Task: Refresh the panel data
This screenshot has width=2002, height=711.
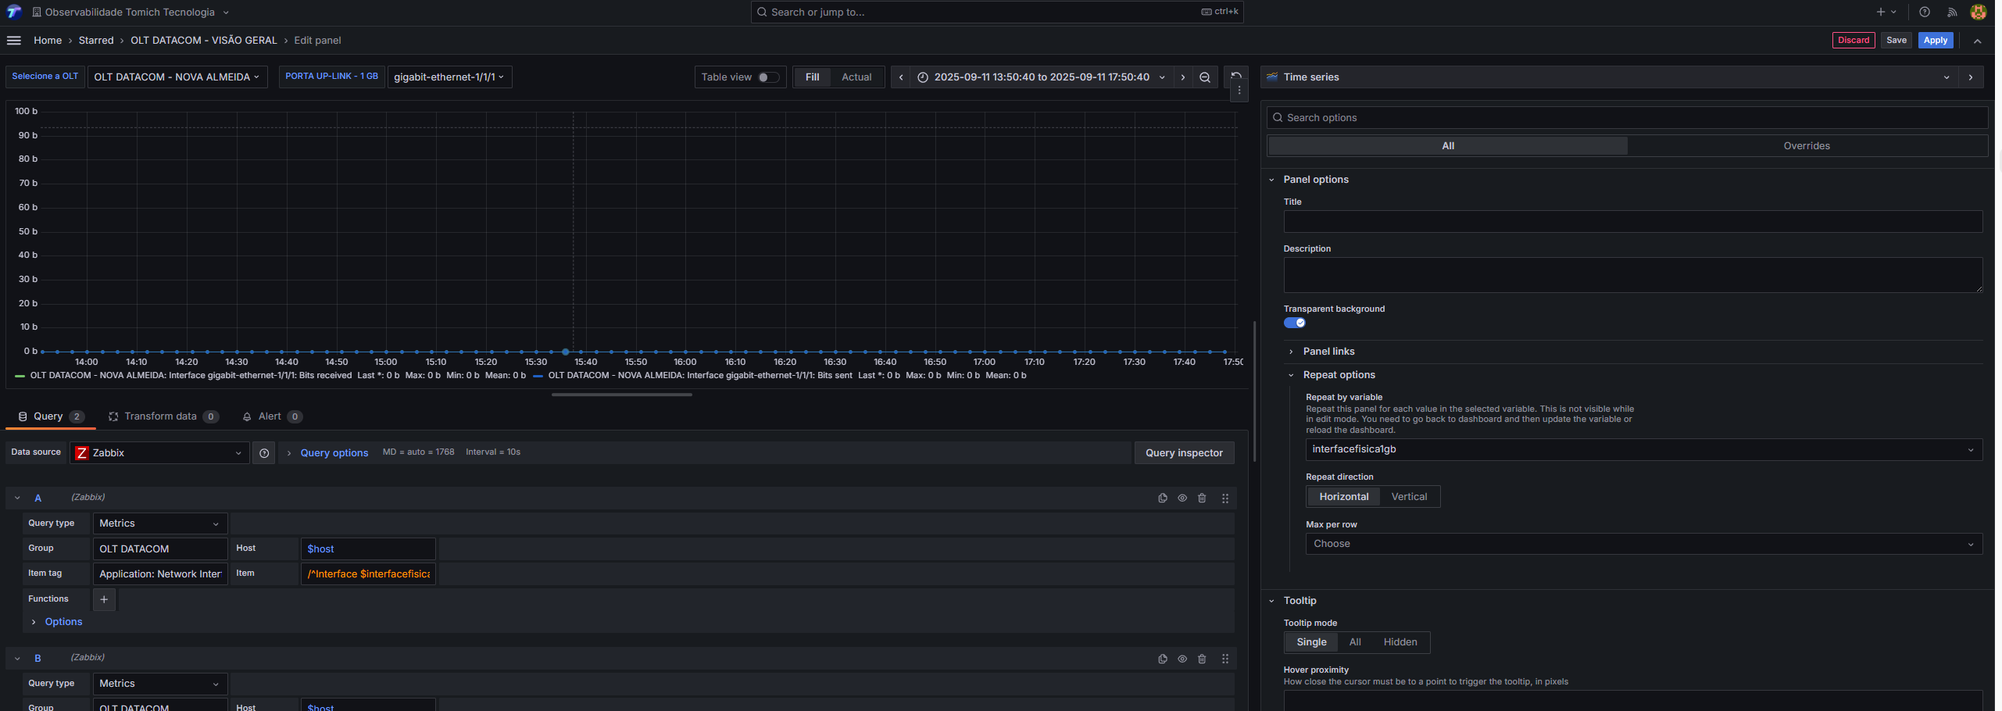Action: tap(1236, 77)
